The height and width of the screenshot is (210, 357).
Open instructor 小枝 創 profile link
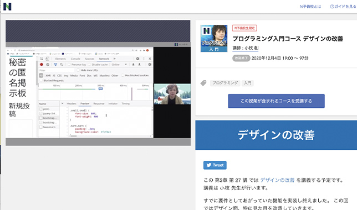(246, 48)
